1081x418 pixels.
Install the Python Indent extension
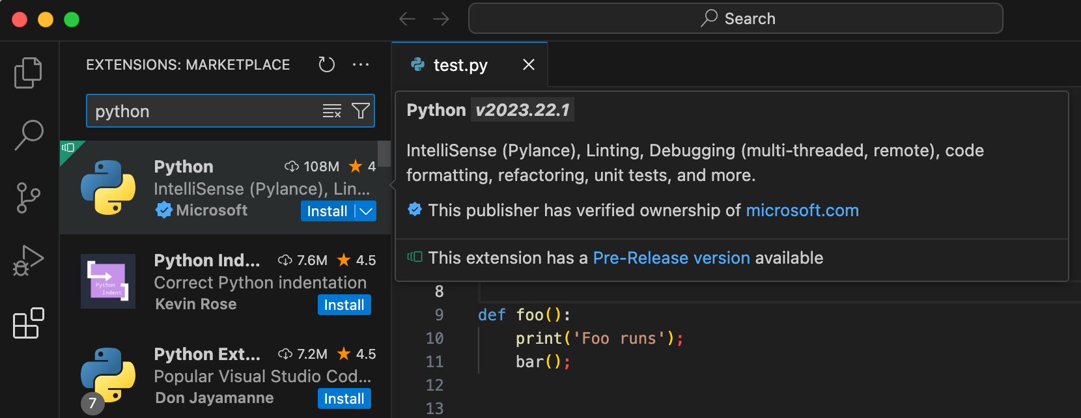pyautogui.click(x=344, y=305)
